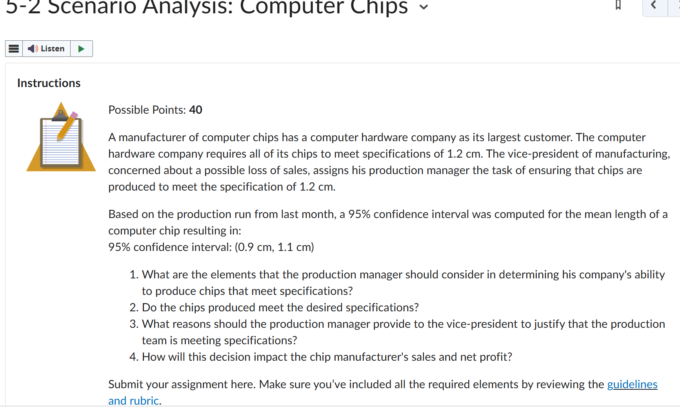Click the clipboard and pencil assignment icon
Image resolution: width=680 pixels, height=407 pixels.
(x=61, y=137)
